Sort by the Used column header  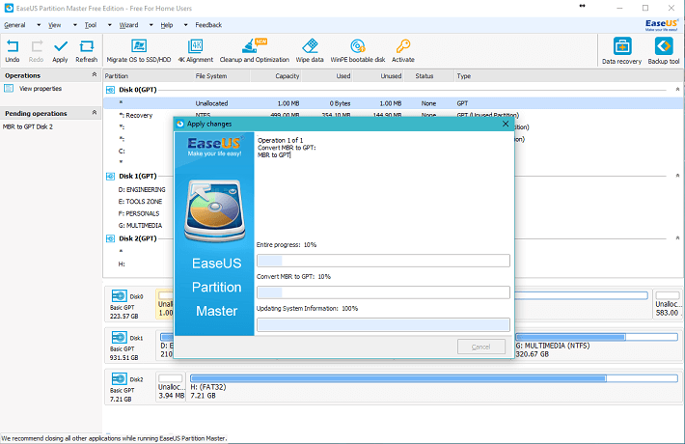(327, 76)
